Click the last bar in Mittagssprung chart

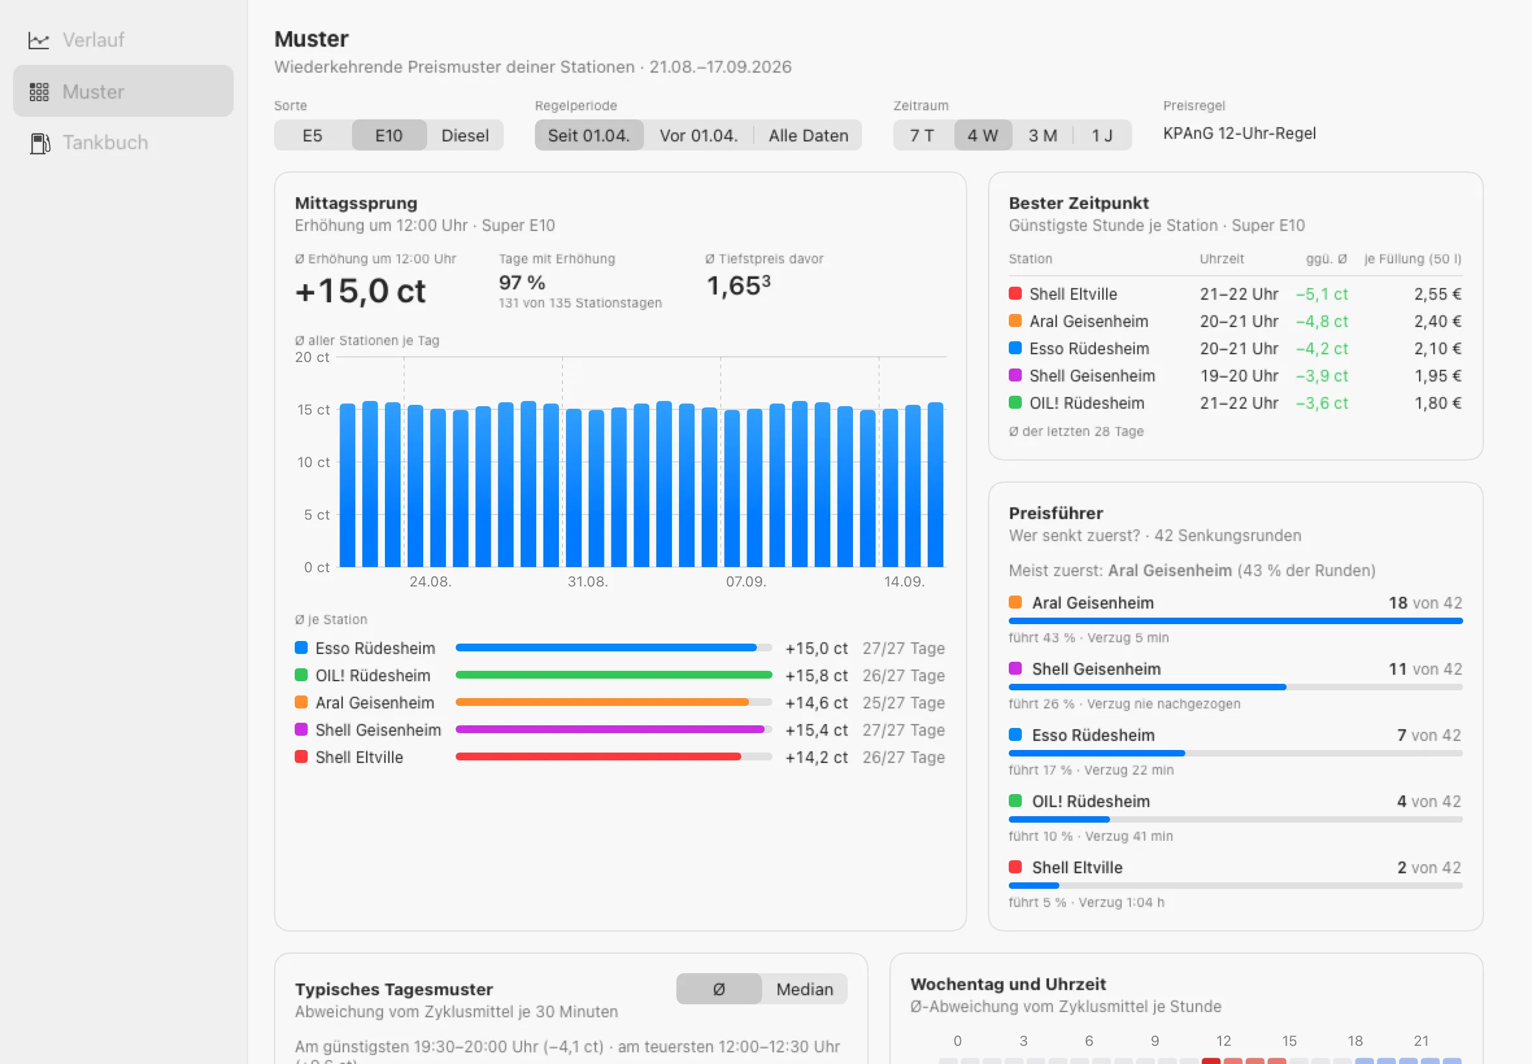tap(935, 485)
